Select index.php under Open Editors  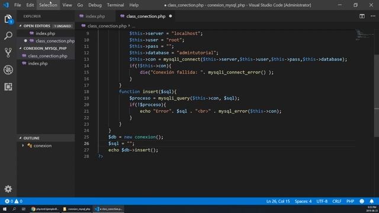tap(46, 33)
